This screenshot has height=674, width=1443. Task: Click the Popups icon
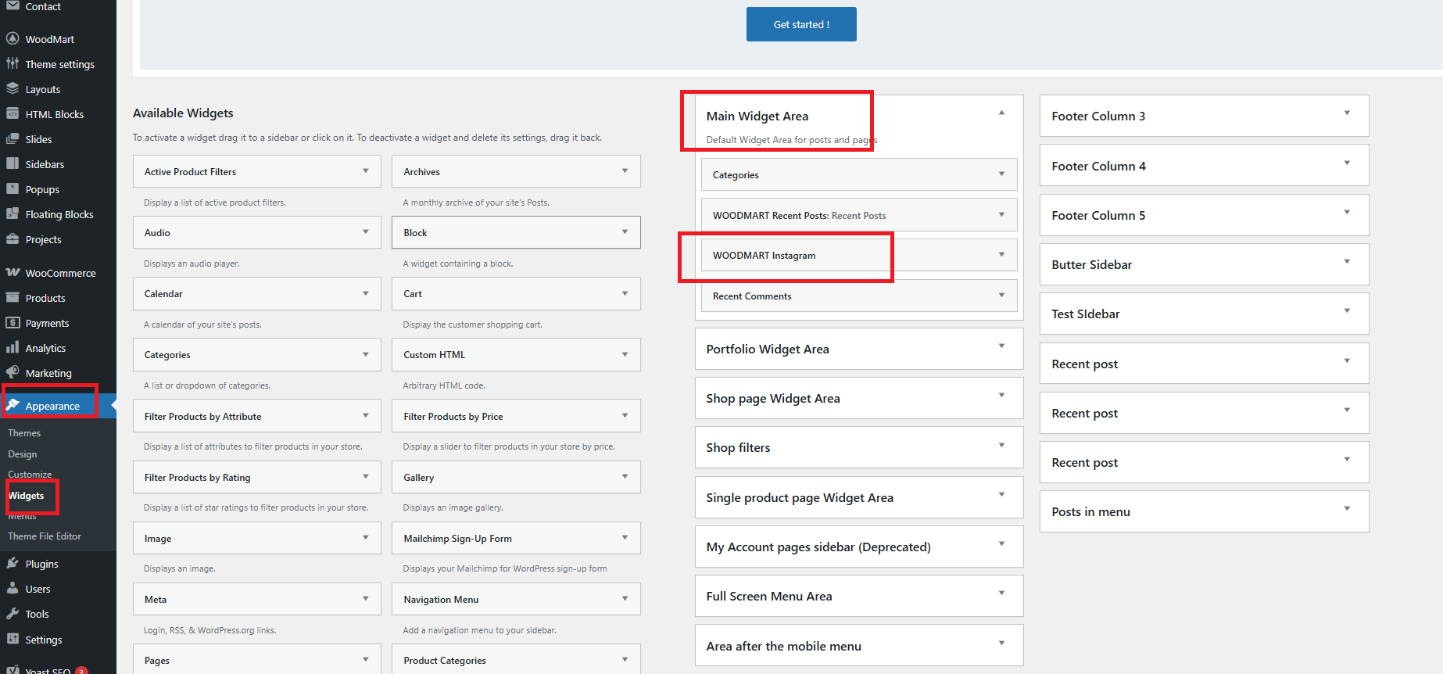[x=13, y=188]
